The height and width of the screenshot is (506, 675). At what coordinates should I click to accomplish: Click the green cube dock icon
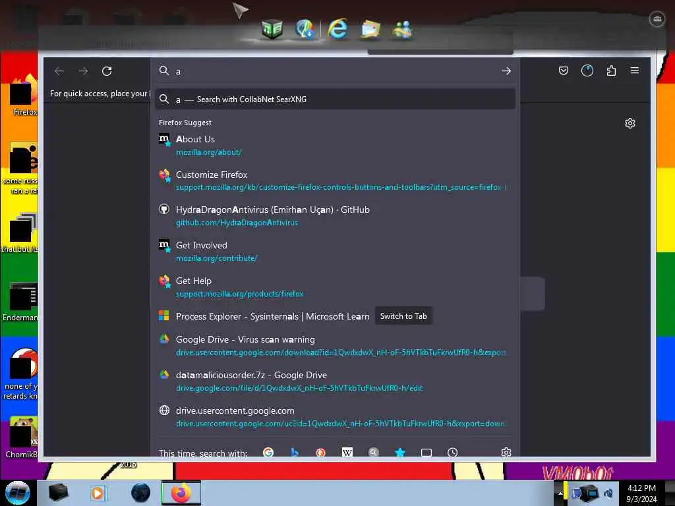272,29
